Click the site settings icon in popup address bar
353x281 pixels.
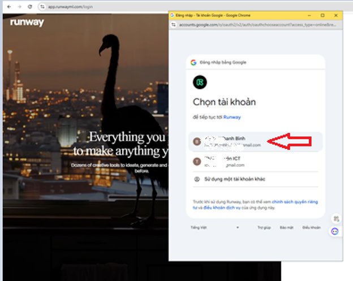tap(174, 25)
